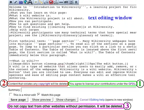Click the Show preview button
The width and height of the screenshot is (144, 110).
click(x=41, y=100)
